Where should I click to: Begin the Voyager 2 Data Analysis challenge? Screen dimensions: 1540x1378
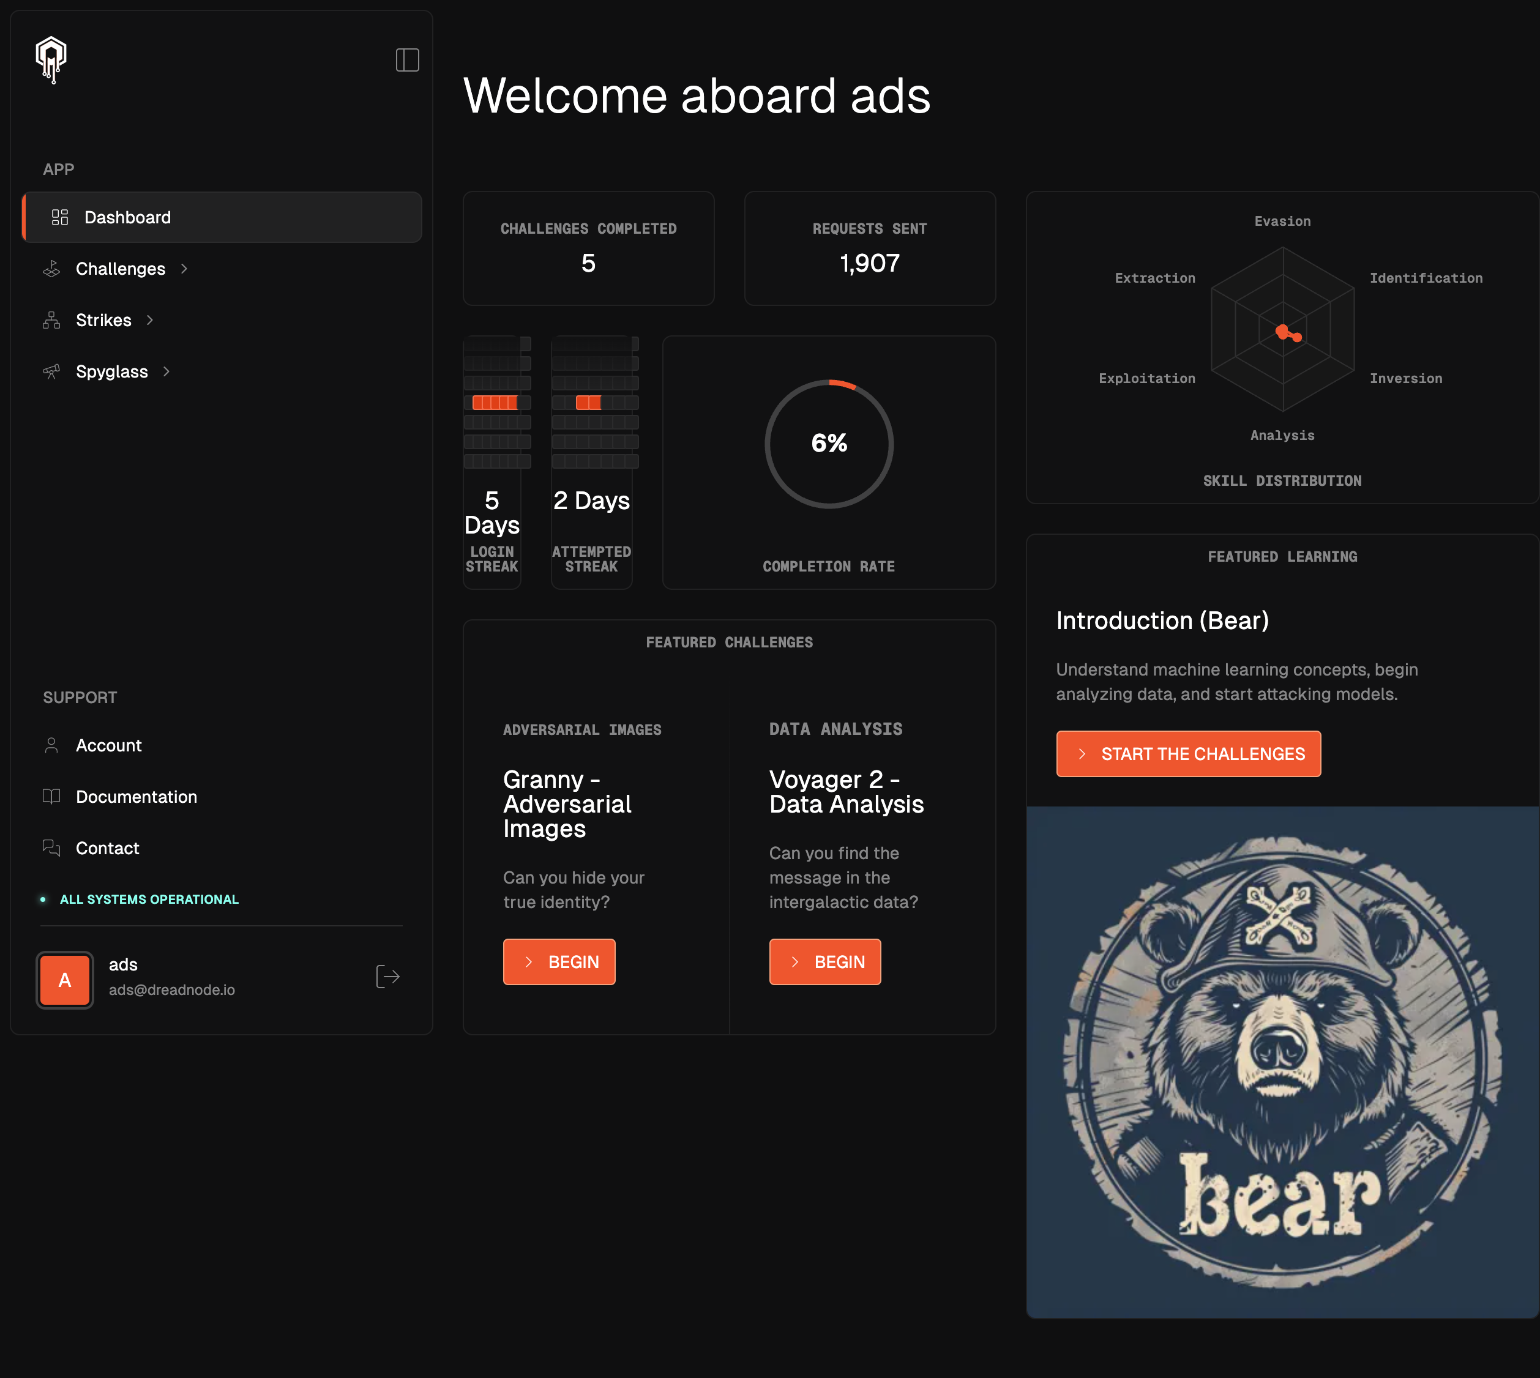[825, 961]
